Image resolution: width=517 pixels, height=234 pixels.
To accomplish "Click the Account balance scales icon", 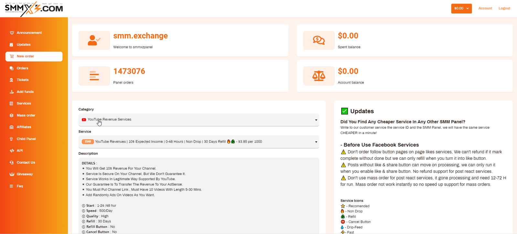I will [x=319, y=76].
